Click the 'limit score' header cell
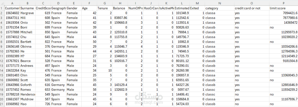The width and height of the screenshot is (298, 107). tap(284, 8)
